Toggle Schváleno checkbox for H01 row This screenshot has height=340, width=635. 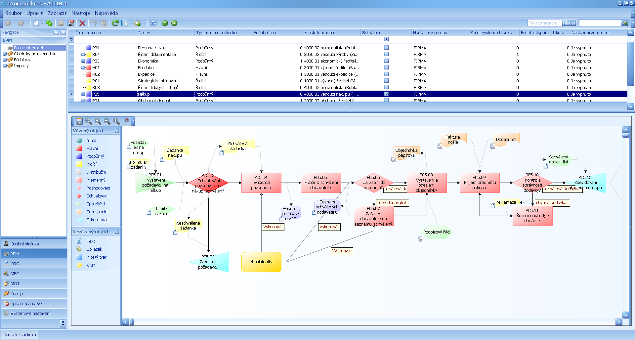386,67
